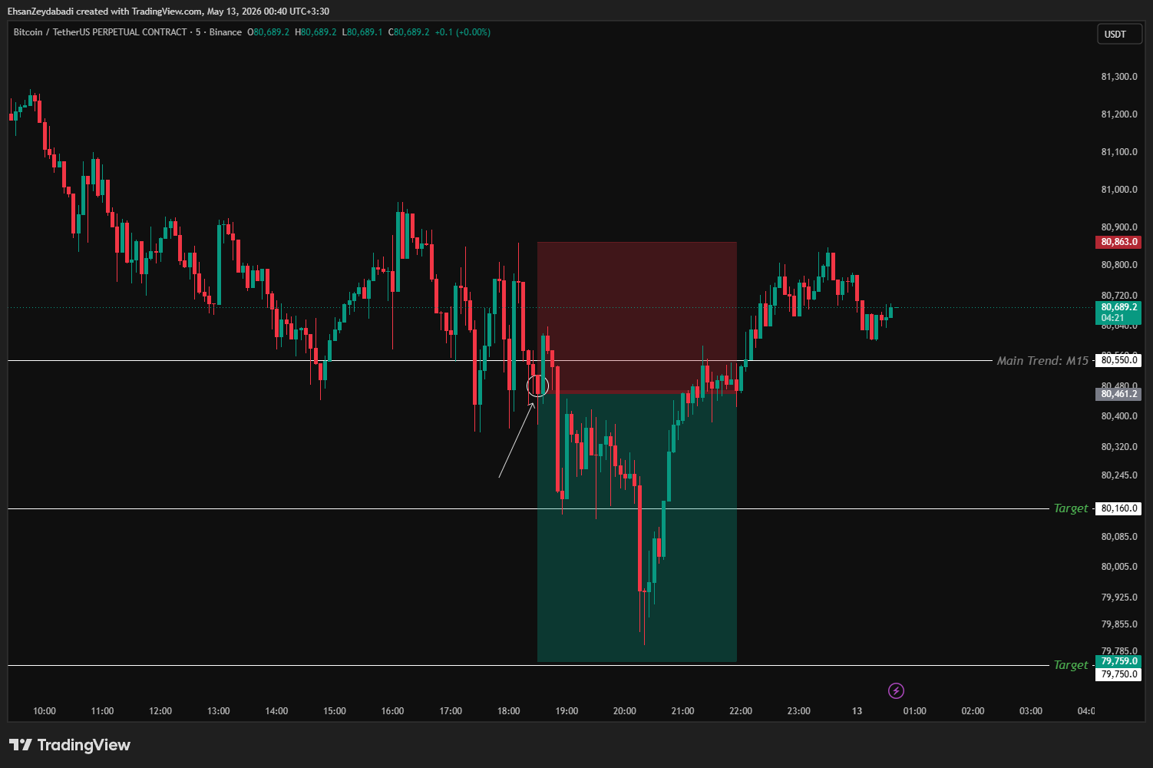Click 22:00 on the time axis

[x=741, y=711]
